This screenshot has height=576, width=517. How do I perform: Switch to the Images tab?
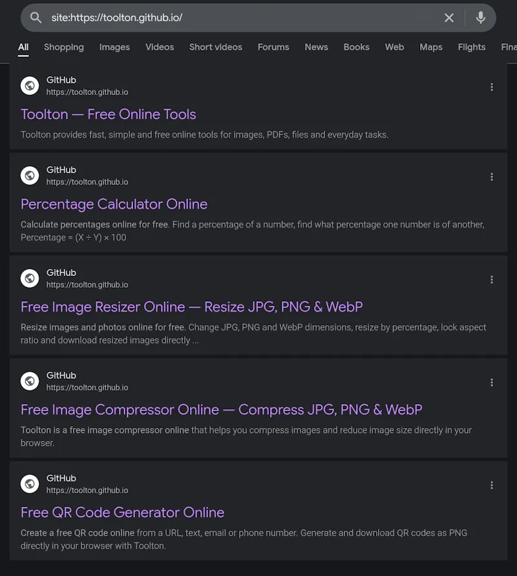114,47
